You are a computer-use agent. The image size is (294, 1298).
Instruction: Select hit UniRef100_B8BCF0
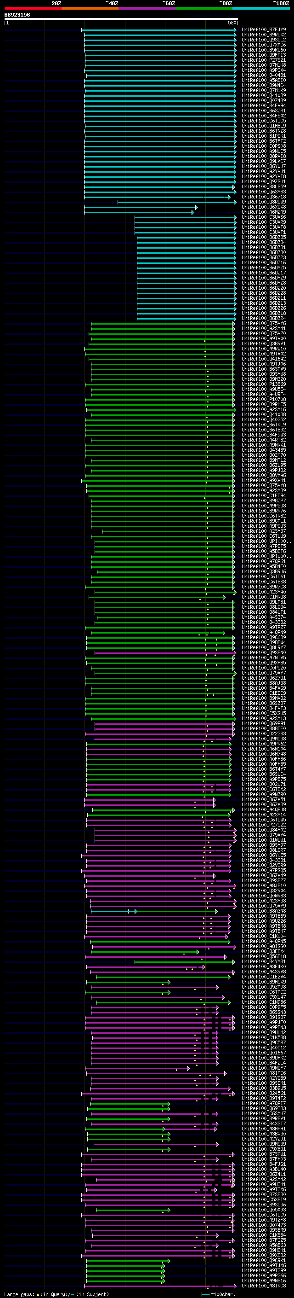264,729
